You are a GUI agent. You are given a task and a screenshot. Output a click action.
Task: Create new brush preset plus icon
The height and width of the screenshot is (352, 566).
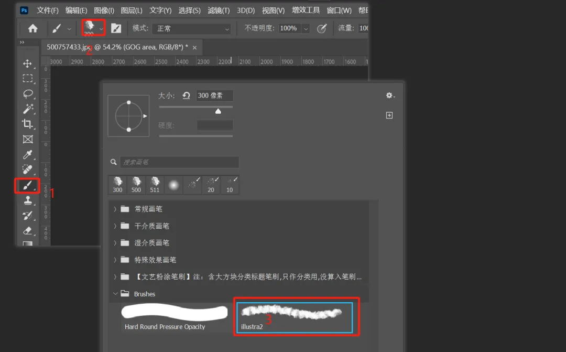[389, 115]
